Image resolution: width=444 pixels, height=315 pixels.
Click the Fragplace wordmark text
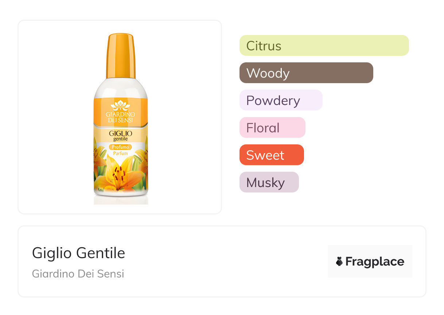[375, 261]
